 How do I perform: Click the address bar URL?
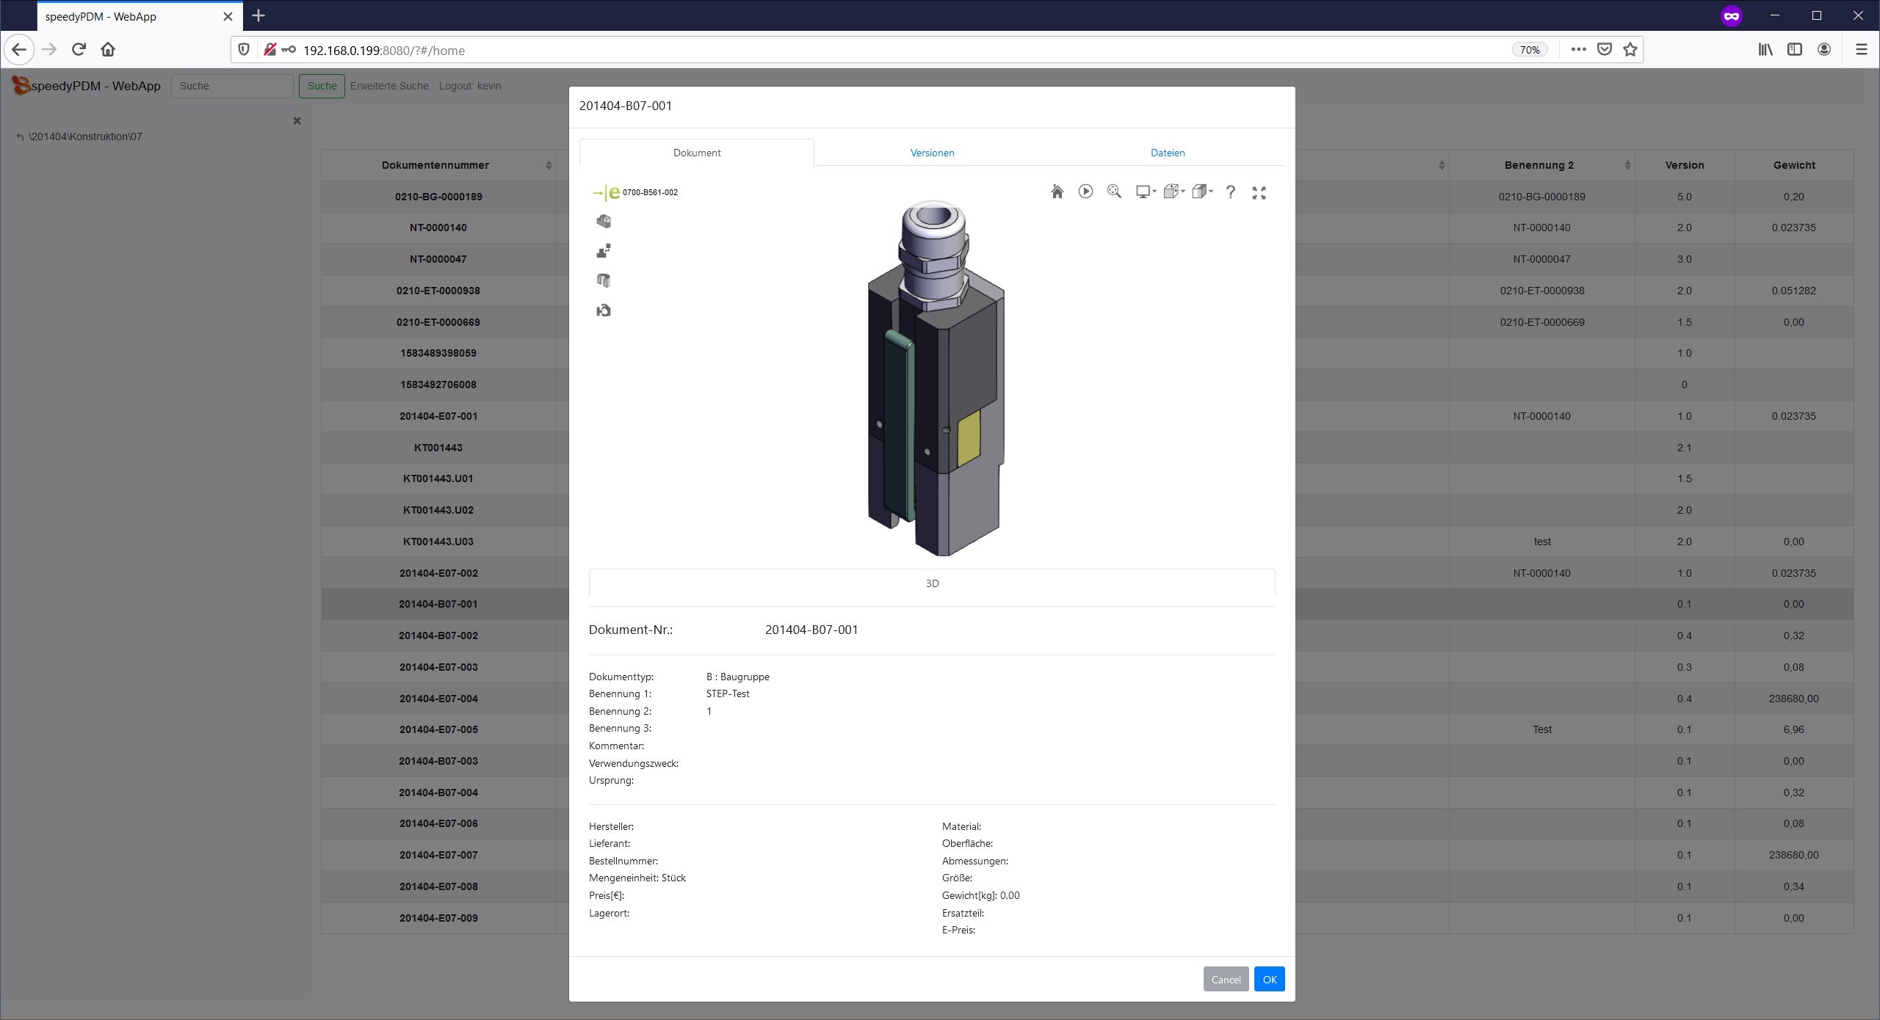click(384, 51)
